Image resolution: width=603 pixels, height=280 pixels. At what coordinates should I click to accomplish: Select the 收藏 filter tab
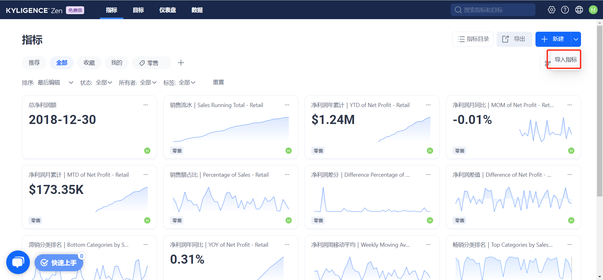click(x=89, y=63)
